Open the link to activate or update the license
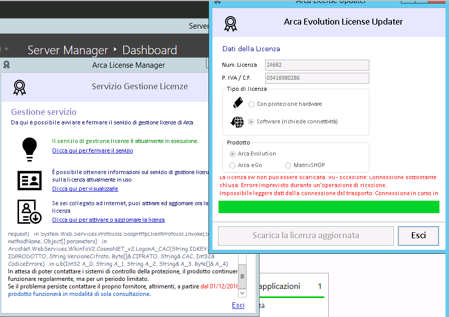 click(108, 220)
